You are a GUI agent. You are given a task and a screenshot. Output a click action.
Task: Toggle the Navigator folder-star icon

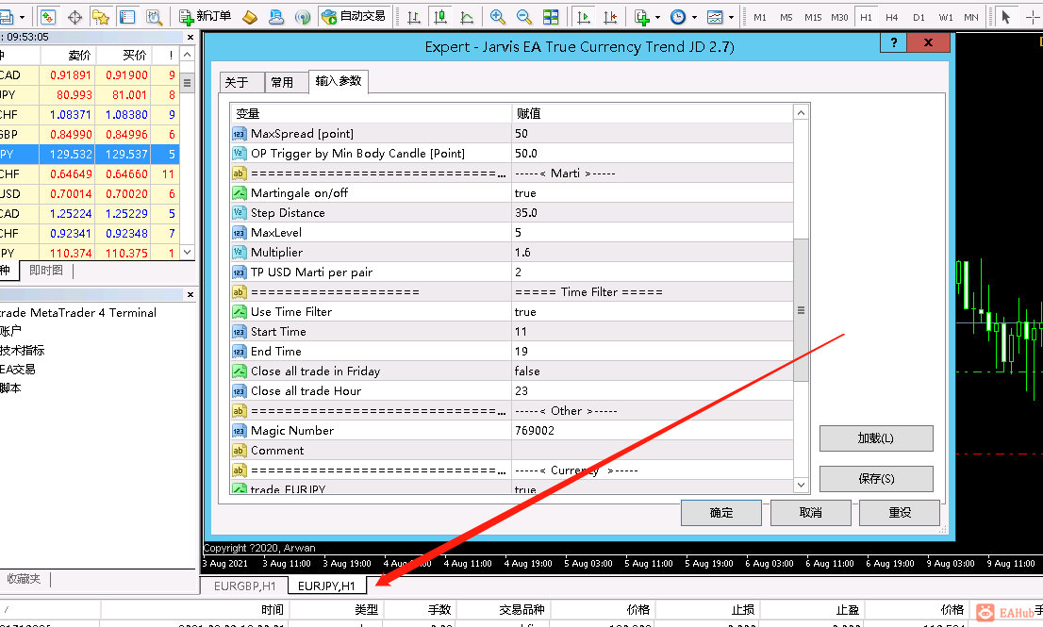click(101, 17)
